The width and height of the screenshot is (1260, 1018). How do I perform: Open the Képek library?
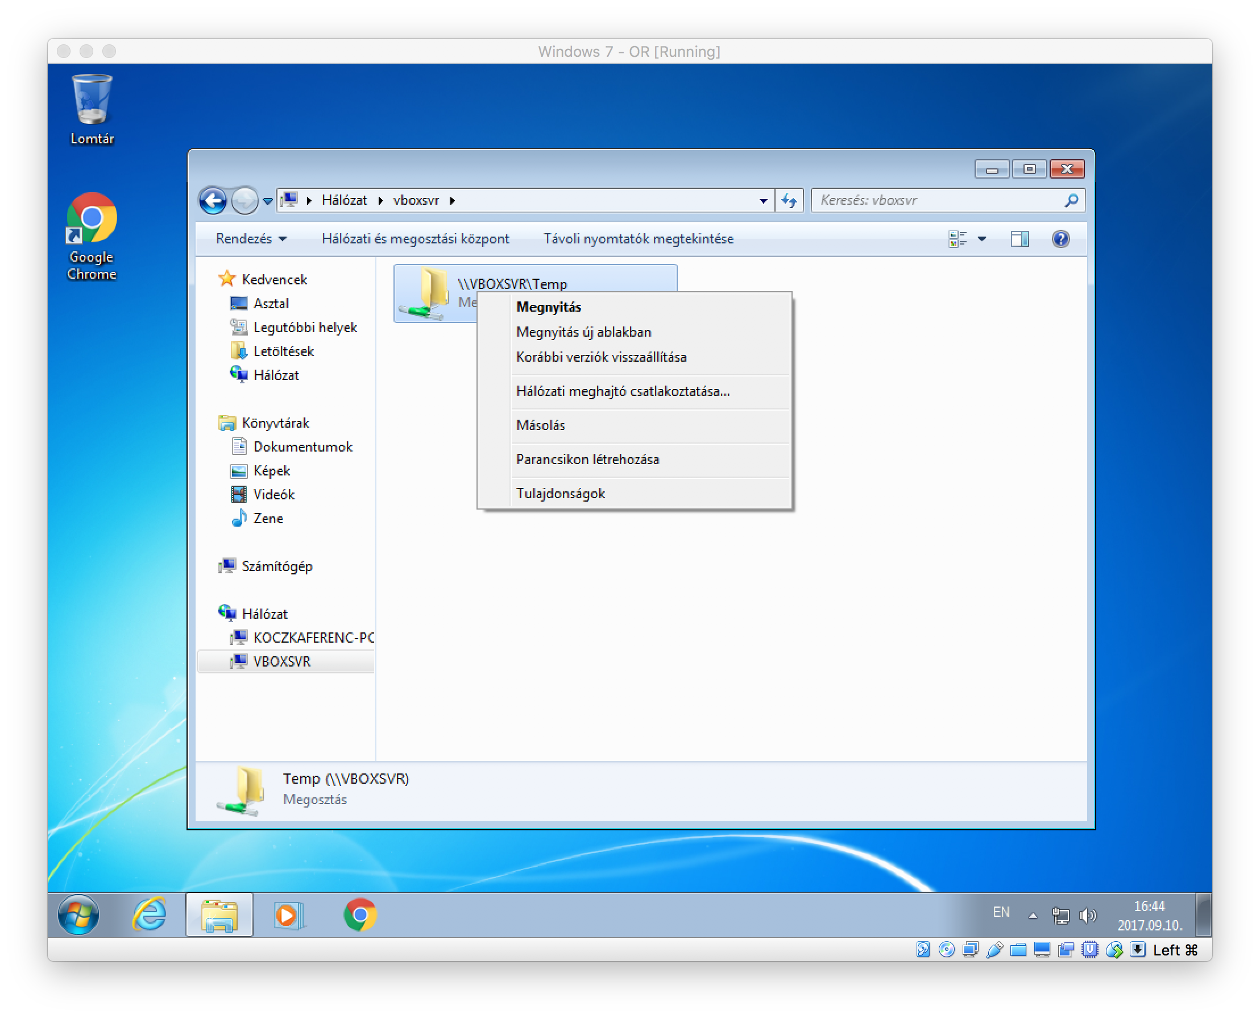point(260,471)
